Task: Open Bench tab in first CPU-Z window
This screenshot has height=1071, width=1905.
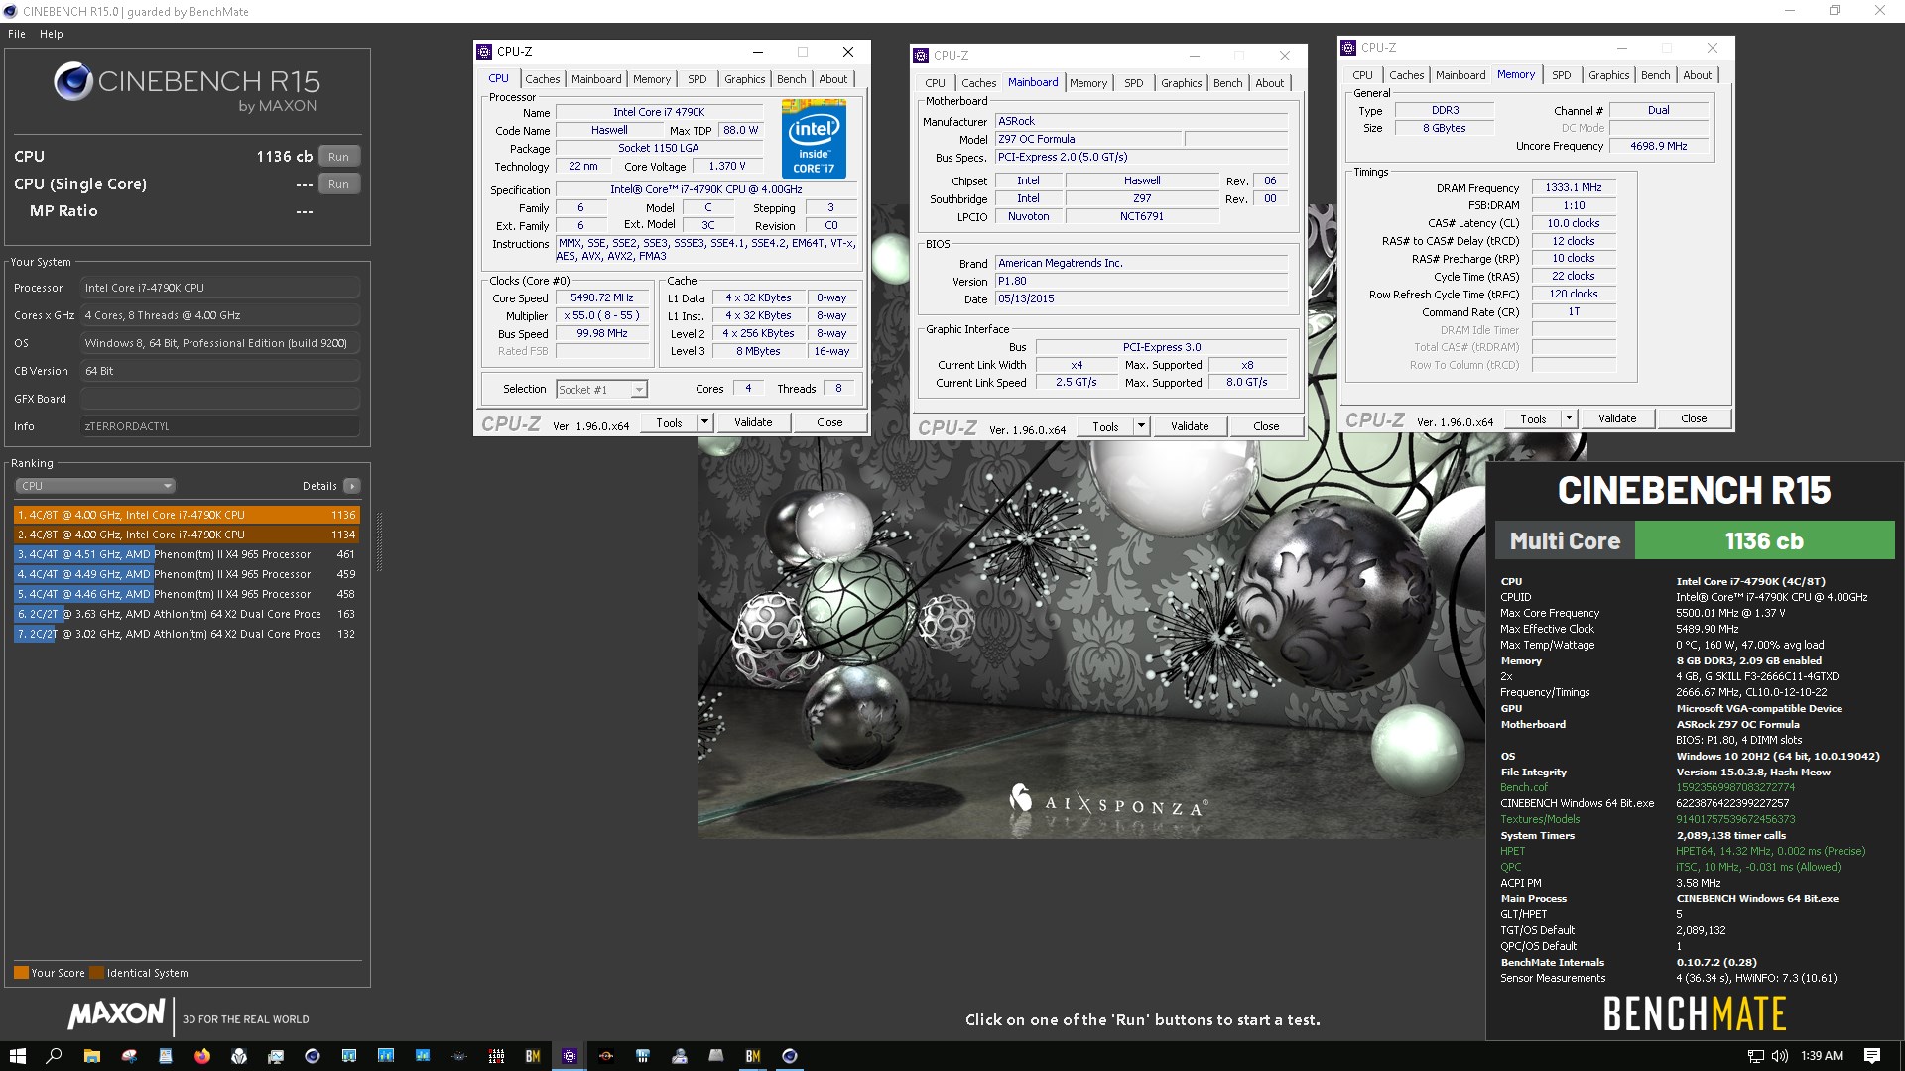Action: pyautogui.click(x=792, y=79)
